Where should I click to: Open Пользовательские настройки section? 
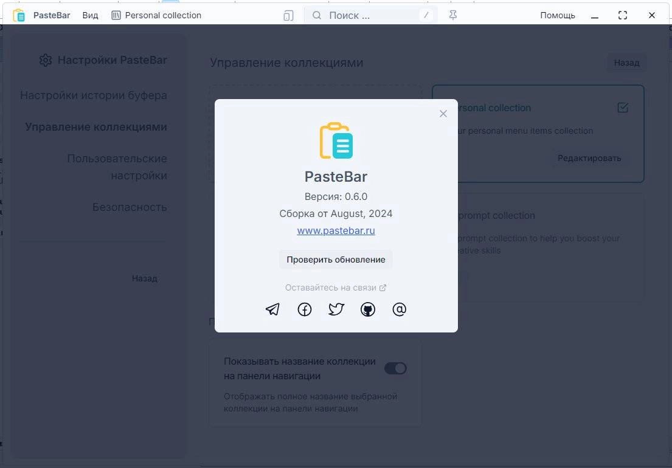pos(117,167)
